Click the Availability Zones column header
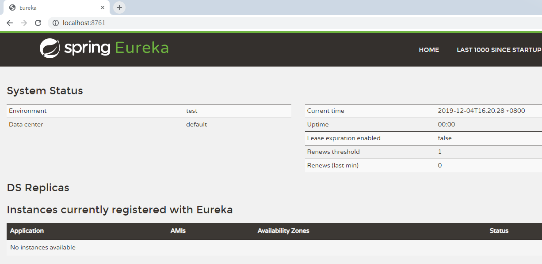Screen dimensions: 542x264 [283, 231]
